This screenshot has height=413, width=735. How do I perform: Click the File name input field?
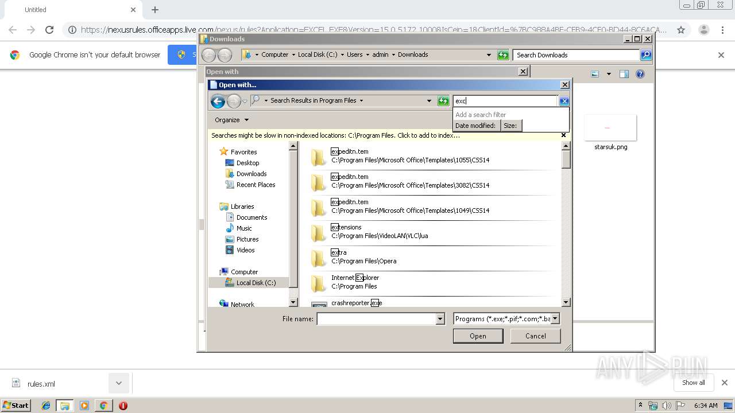[376, 319]
